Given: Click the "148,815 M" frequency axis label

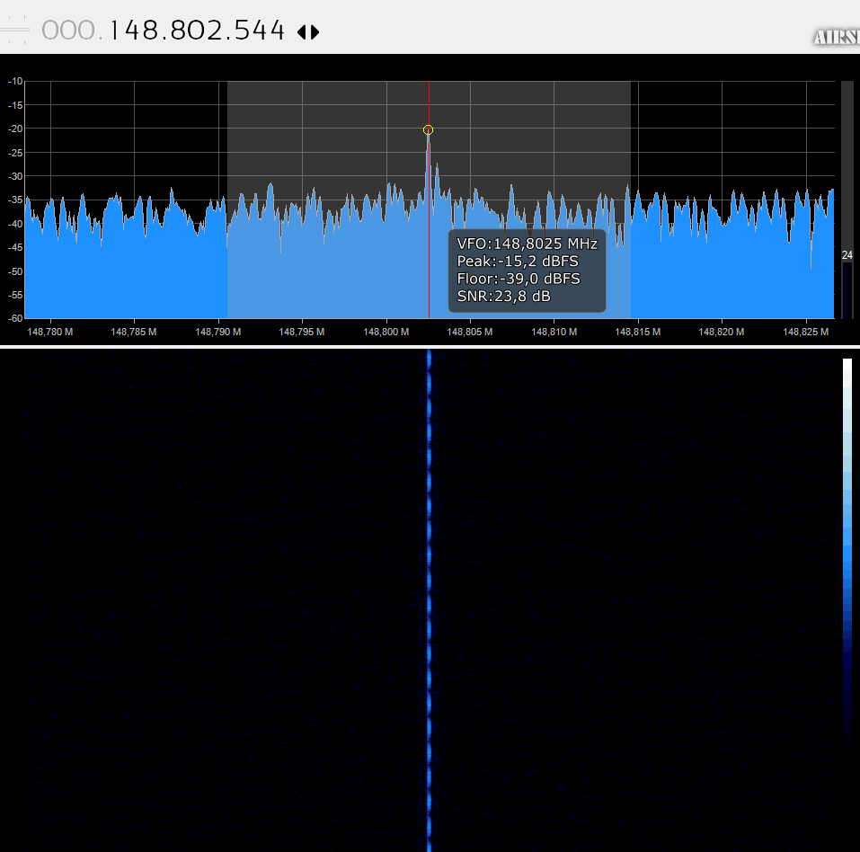Looking at the screenshot, I should coord(638,332).
